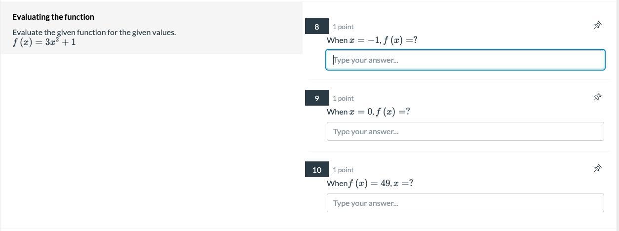Click the "1 point" label of question 8
Image resolution: width=619 pixels, height=231 pixels.
click(x=343, y=27)
